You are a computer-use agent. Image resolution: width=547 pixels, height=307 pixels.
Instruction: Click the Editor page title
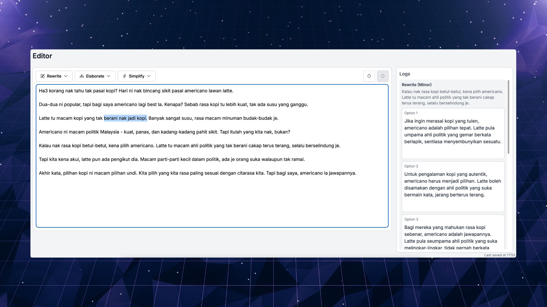click(42, 56)
